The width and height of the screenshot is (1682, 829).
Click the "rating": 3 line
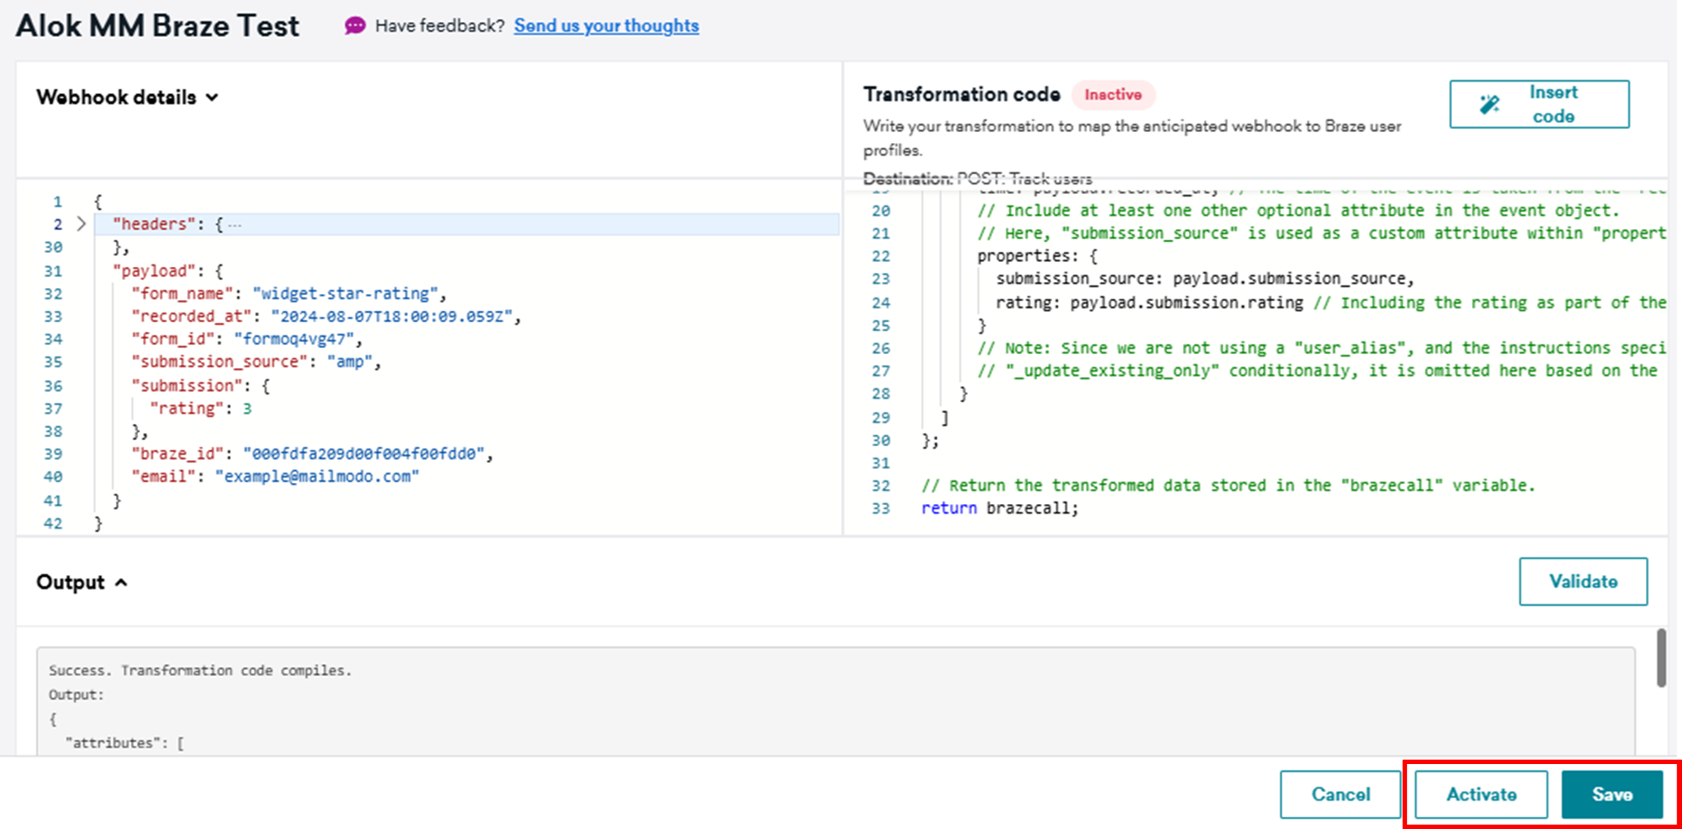click(x=200, y=408)
